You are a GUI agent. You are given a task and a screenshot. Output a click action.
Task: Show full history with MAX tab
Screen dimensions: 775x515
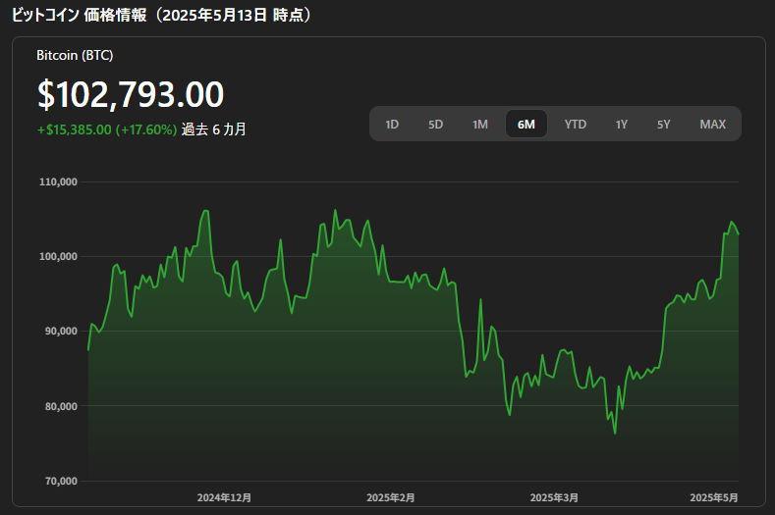click(713, 124)
